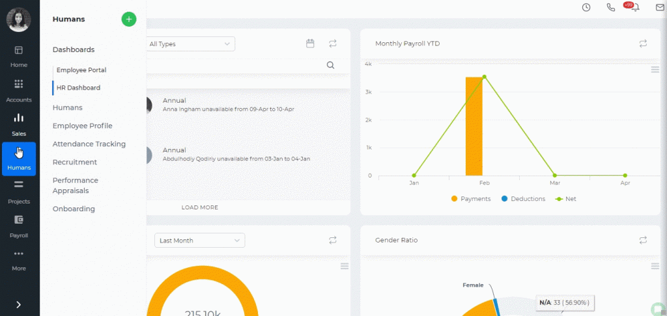667x316 pixels.
Task: Expand the sidebar with the arrow
Action: point(19,304)
